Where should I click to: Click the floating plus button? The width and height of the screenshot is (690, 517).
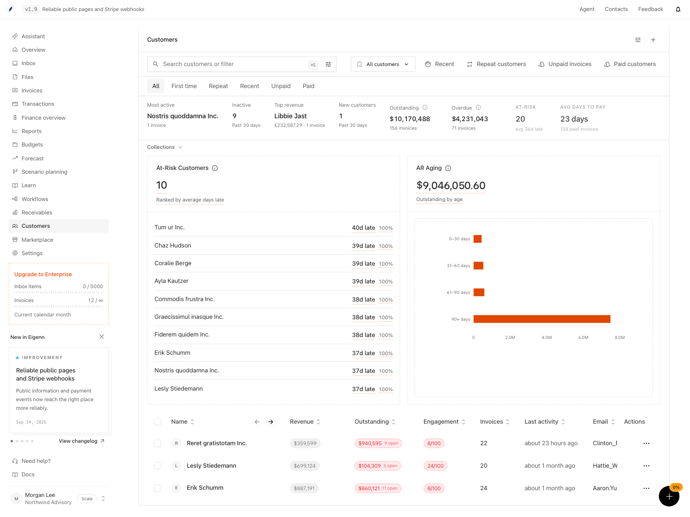[x=669, y=496]
